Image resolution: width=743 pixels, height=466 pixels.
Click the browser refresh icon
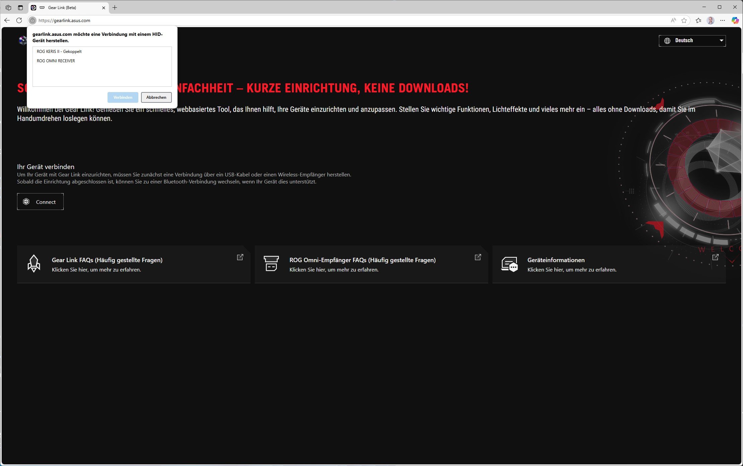point(19,20)
